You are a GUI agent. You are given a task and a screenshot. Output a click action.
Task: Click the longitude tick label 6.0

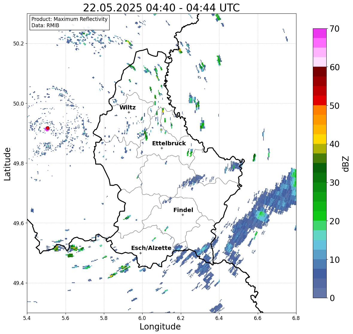(142, 318)
